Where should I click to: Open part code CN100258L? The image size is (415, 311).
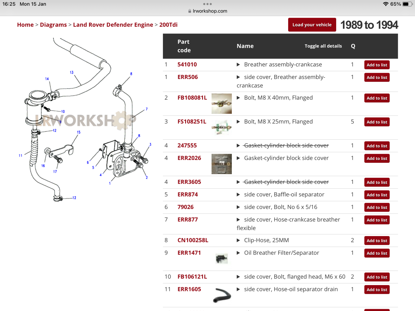(193, 240)
